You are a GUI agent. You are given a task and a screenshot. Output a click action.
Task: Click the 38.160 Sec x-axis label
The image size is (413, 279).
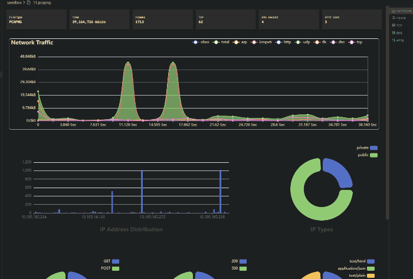click(368, 125)
